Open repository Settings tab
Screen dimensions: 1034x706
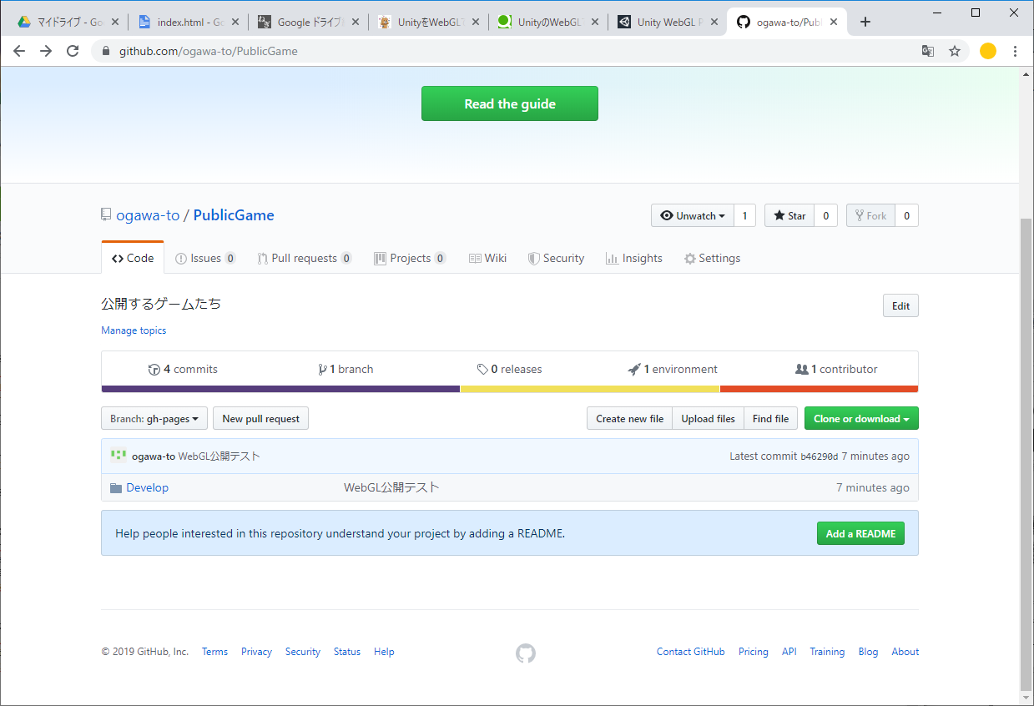712,258
